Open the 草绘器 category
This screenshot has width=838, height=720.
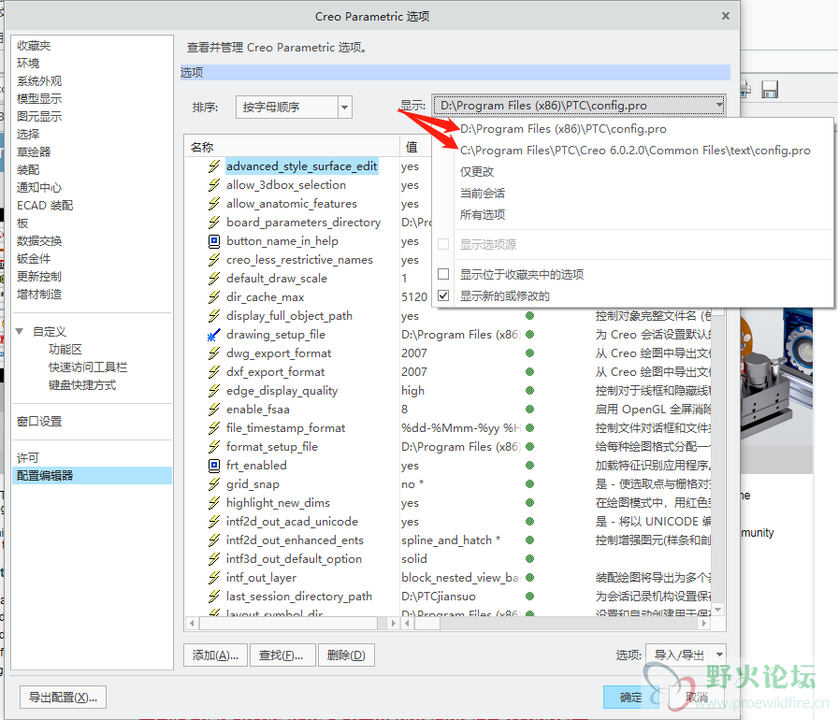click(34, 151)
